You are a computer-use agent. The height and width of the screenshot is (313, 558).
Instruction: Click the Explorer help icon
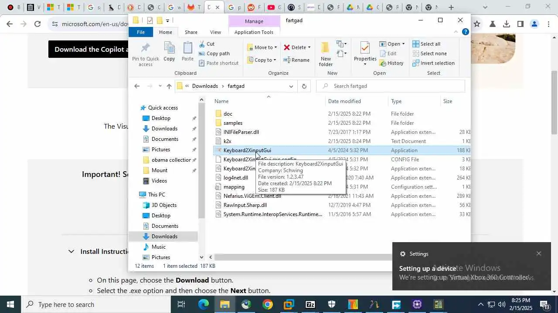pos(465,32)
